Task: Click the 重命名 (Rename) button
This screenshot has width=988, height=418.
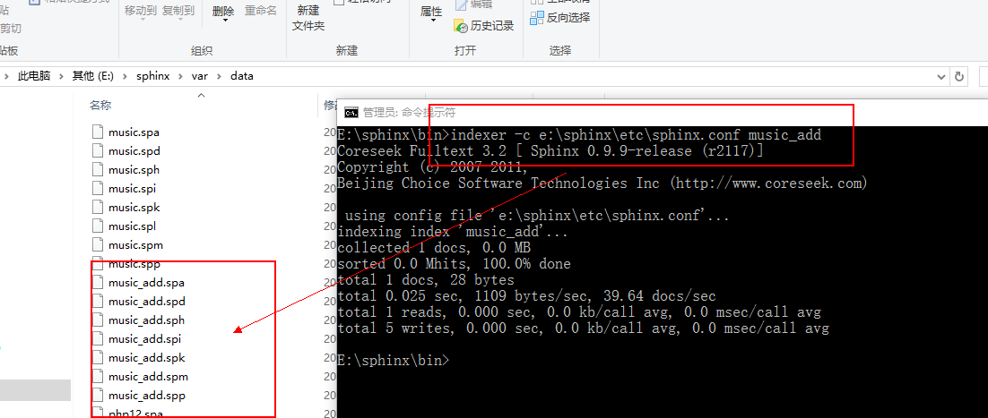Action: coord(261,11)
